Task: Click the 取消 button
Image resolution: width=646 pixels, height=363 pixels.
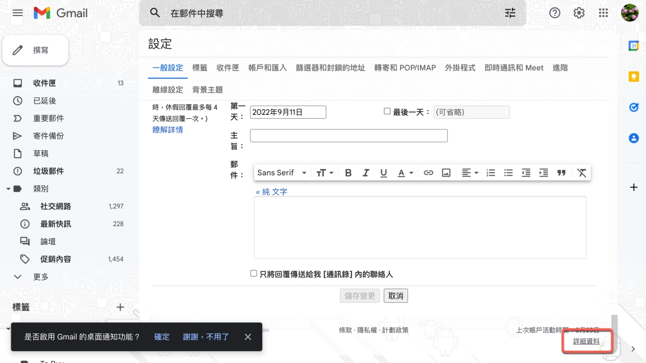Action: tap(396, 296)
